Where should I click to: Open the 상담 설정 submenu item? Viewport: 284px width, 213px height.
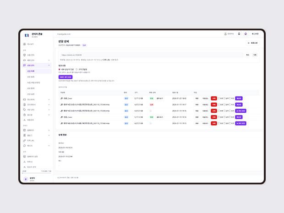[31, 93]
